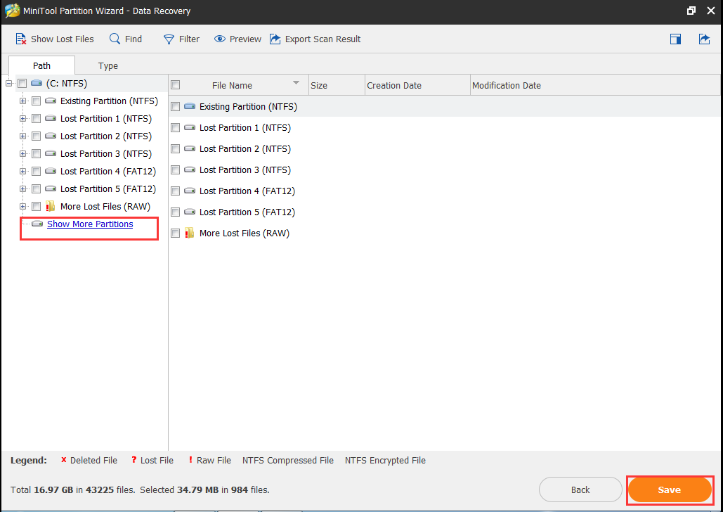
Task: Open the Filter funnel tool
Action: point(169,39)
